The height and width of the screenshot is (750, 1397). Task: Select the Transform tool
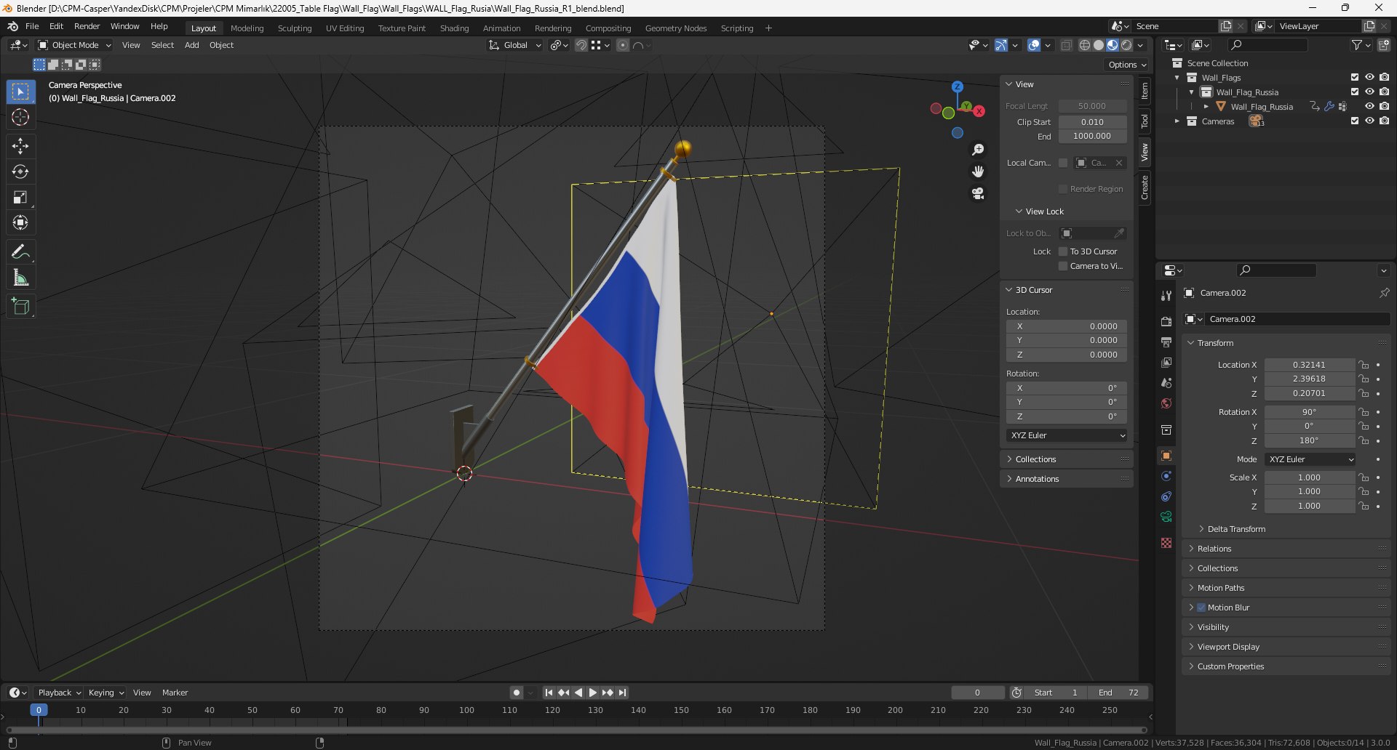(x=20, y=222)
